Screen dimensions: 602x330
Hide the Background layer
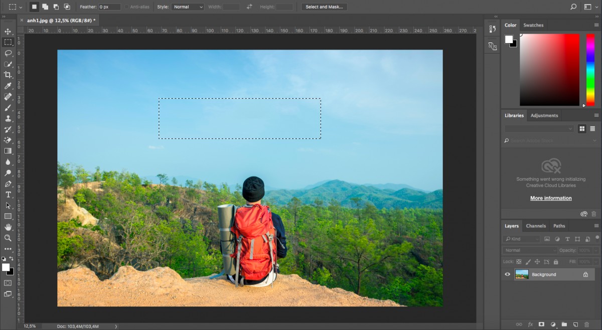tap(507, 274)
